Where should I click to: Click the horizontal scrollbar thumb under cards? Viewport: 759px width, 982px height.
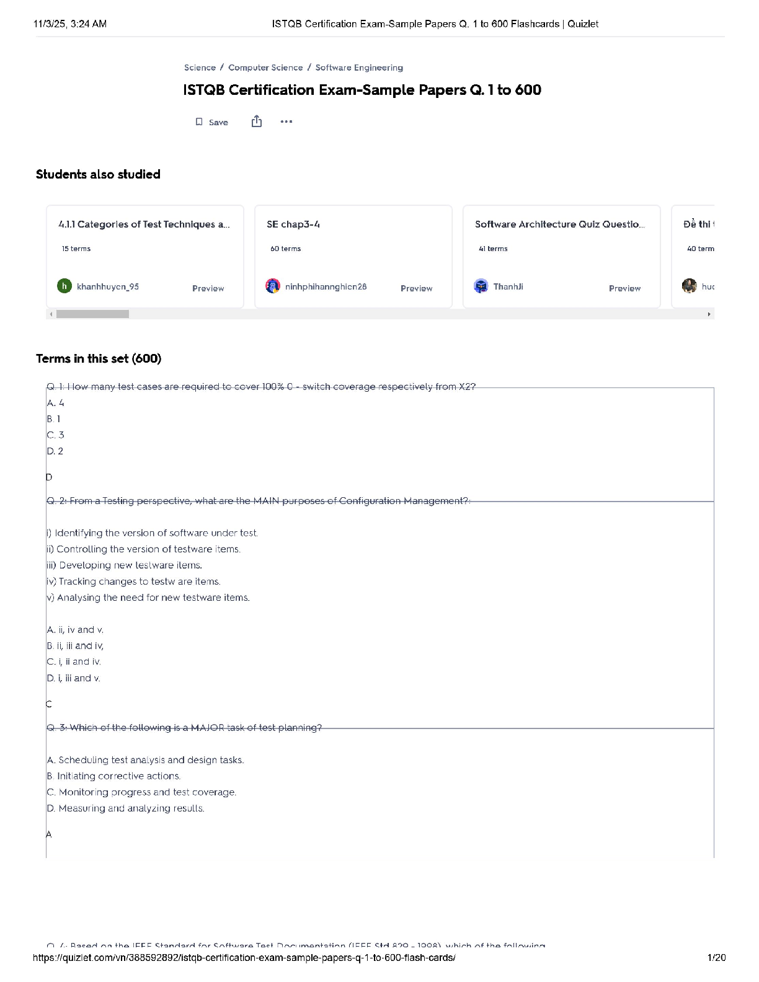(92, 314)
